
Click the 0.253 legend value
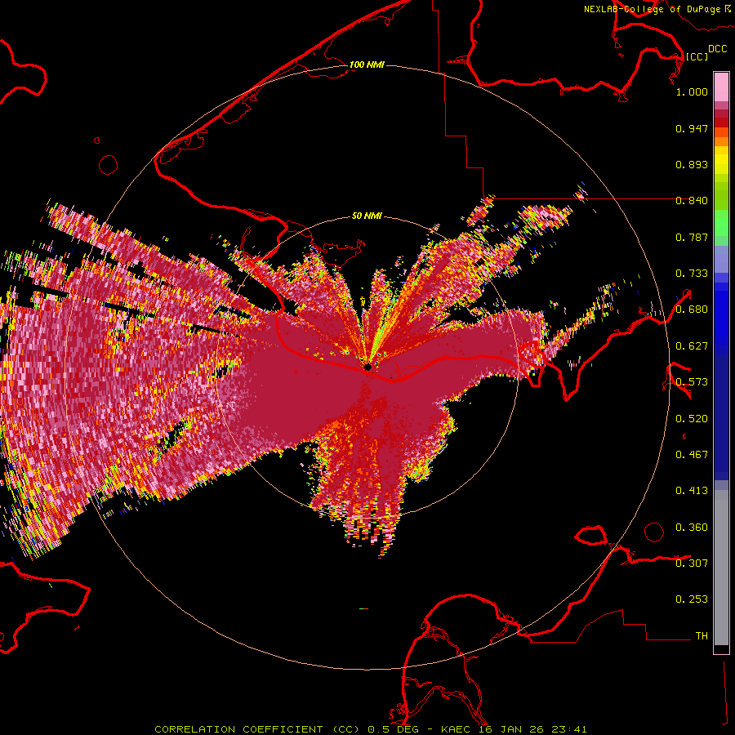692,599
